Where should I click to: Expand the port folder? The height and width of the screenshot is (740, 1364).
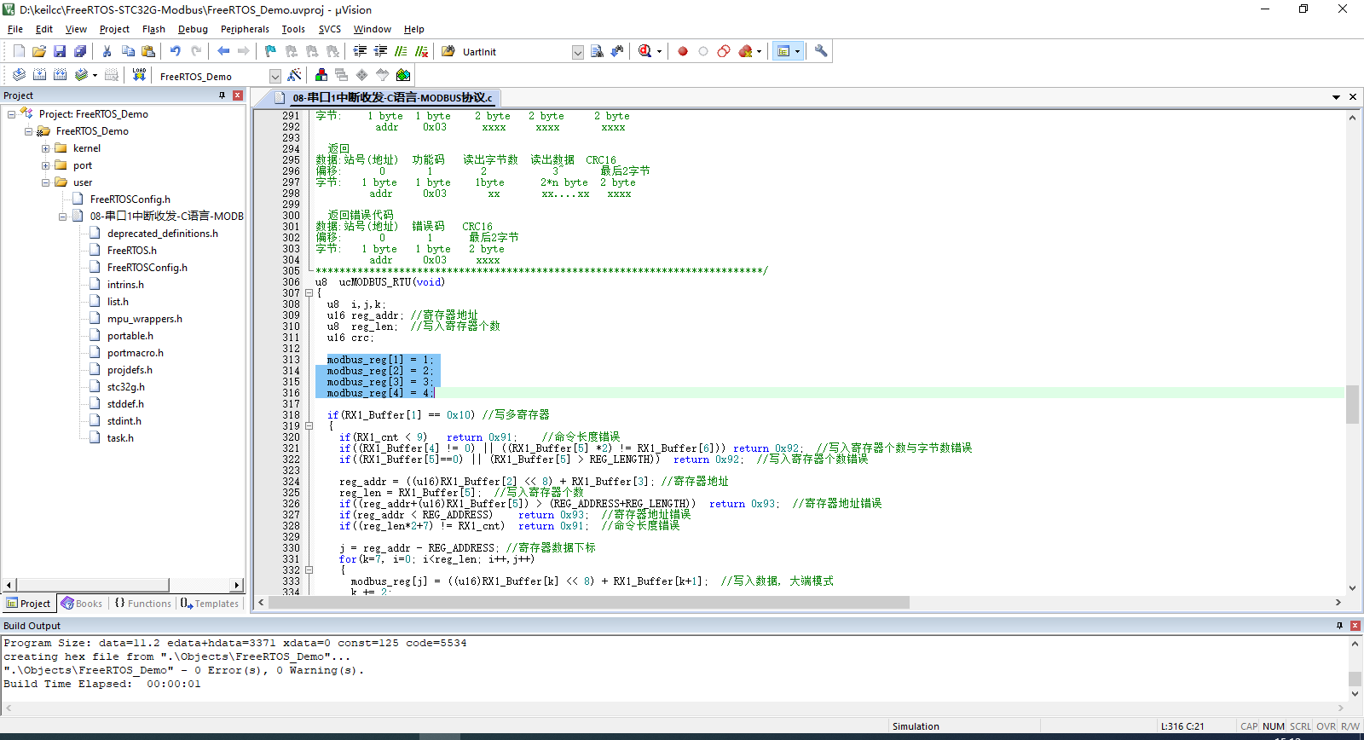[x=45, y=165]
